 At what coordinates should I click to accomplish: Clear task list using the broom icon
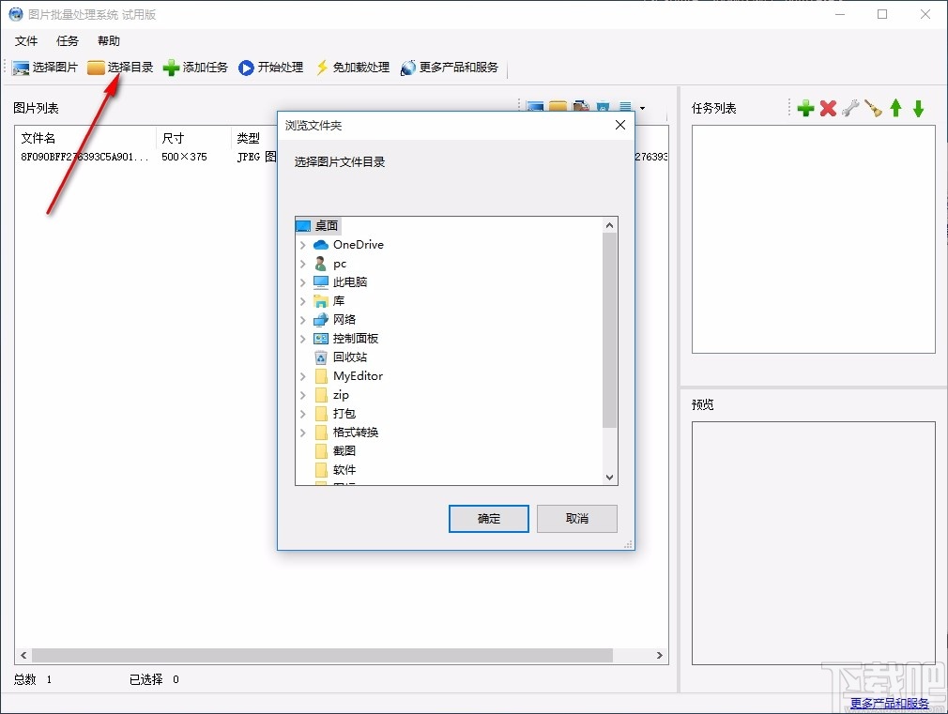click(x=873, y=107)
